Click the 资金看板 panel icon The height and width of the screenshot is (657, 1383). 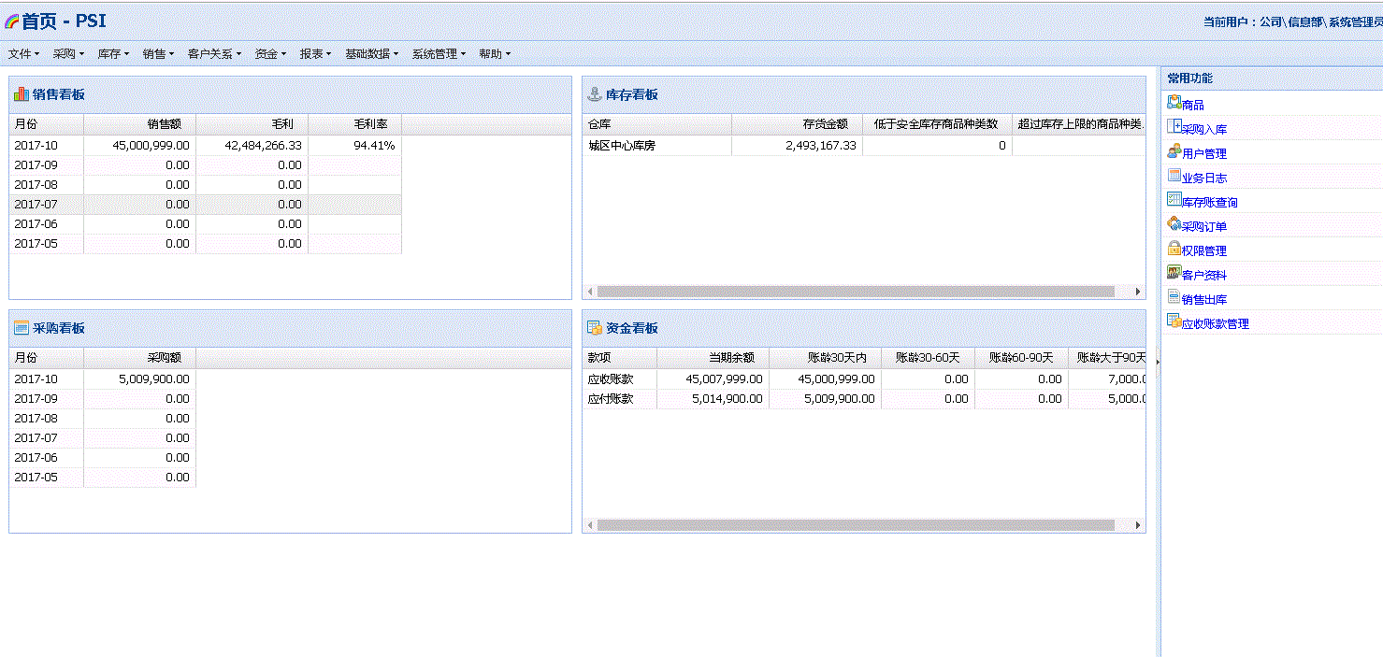click(x=595, y=327)
